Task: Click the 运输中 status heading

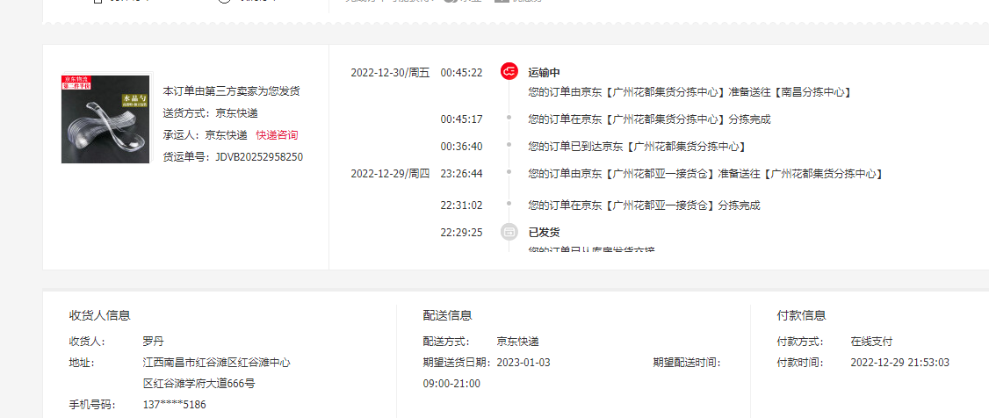Action: [x=544, y=73]
